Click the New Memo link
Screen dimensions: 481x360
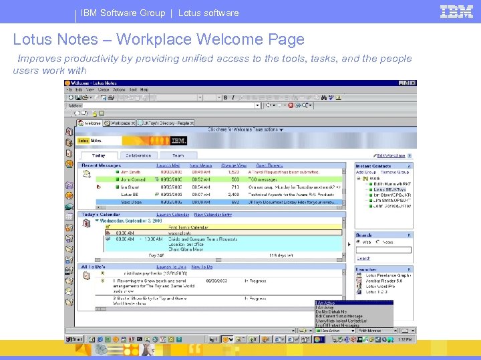(200, 165)
